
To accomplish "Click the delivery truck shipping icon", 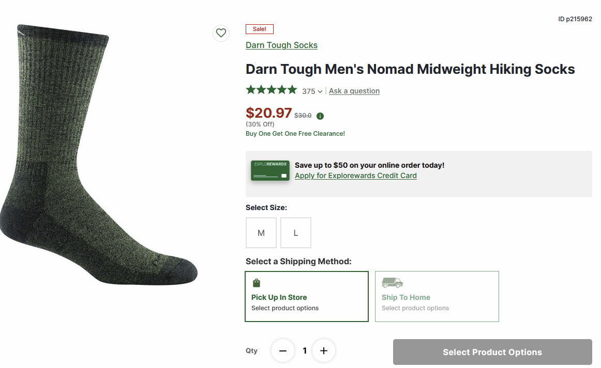I will 392,282.
